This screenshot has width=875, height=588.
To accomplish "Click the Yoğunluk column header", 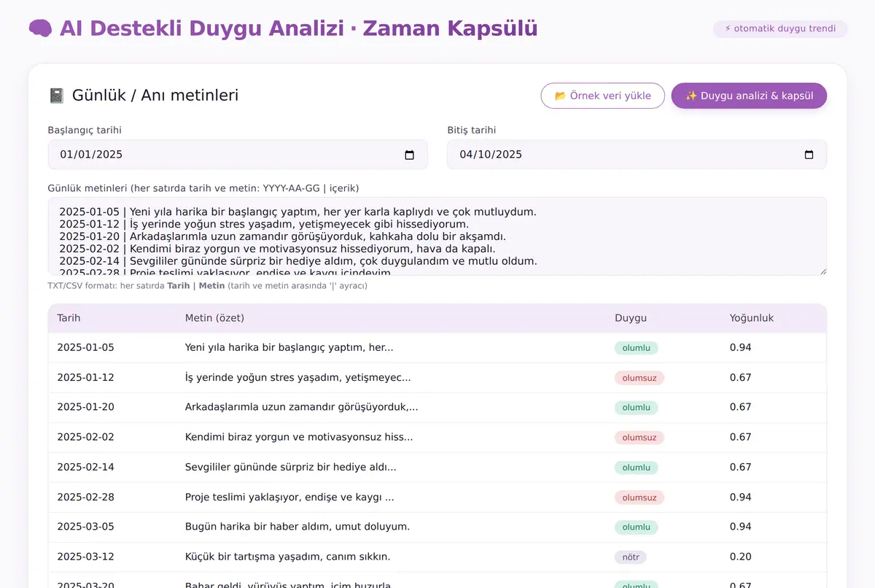I will 752,318.
